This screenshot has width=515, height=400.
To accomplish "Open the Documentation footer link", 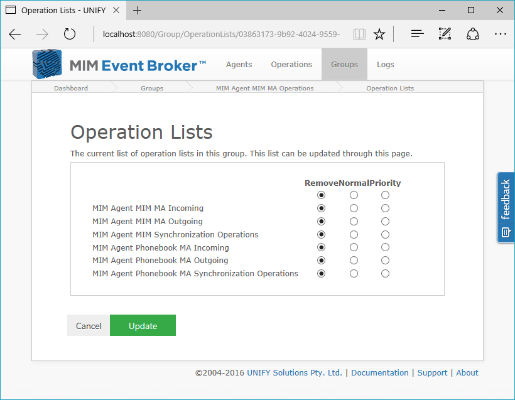I will 380,373.
